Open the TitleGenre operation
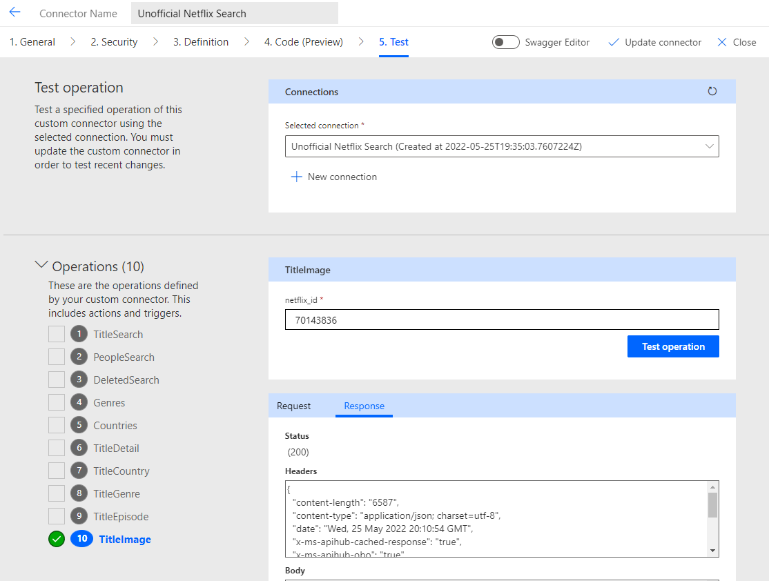 pos(117,494)
